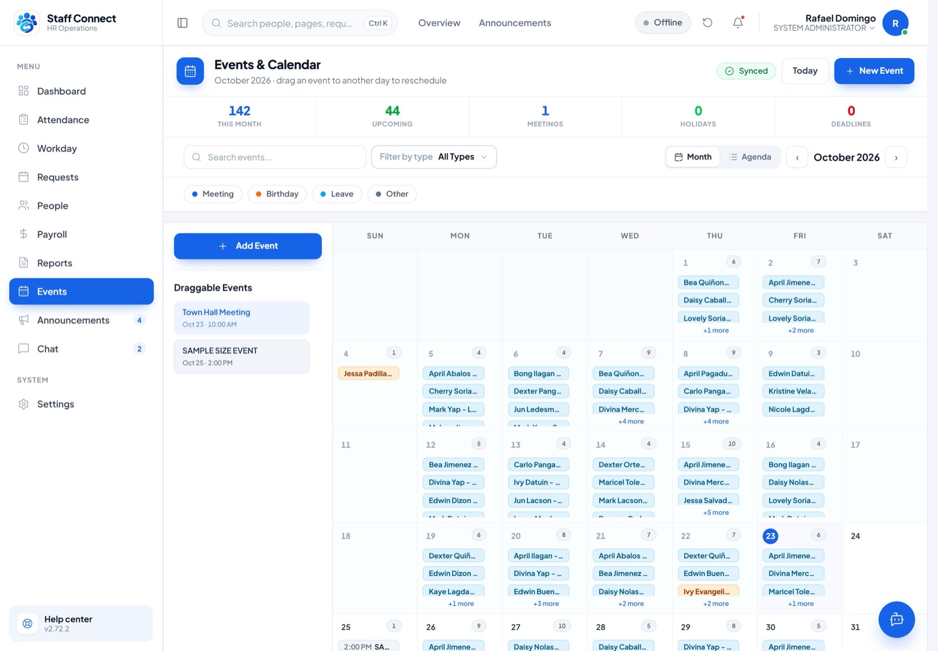The height and width of the screenshot is (651, 938).
Task: Open the Announcements top tab
Action: 515,23
